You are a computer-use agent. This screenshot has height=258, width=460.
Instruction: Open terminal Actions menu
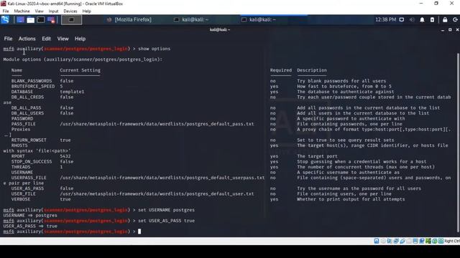tap(27, 39)
